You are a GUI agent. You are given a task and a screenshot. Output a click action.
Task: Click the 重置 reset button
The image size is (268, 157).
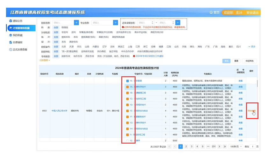click(236, 61)
